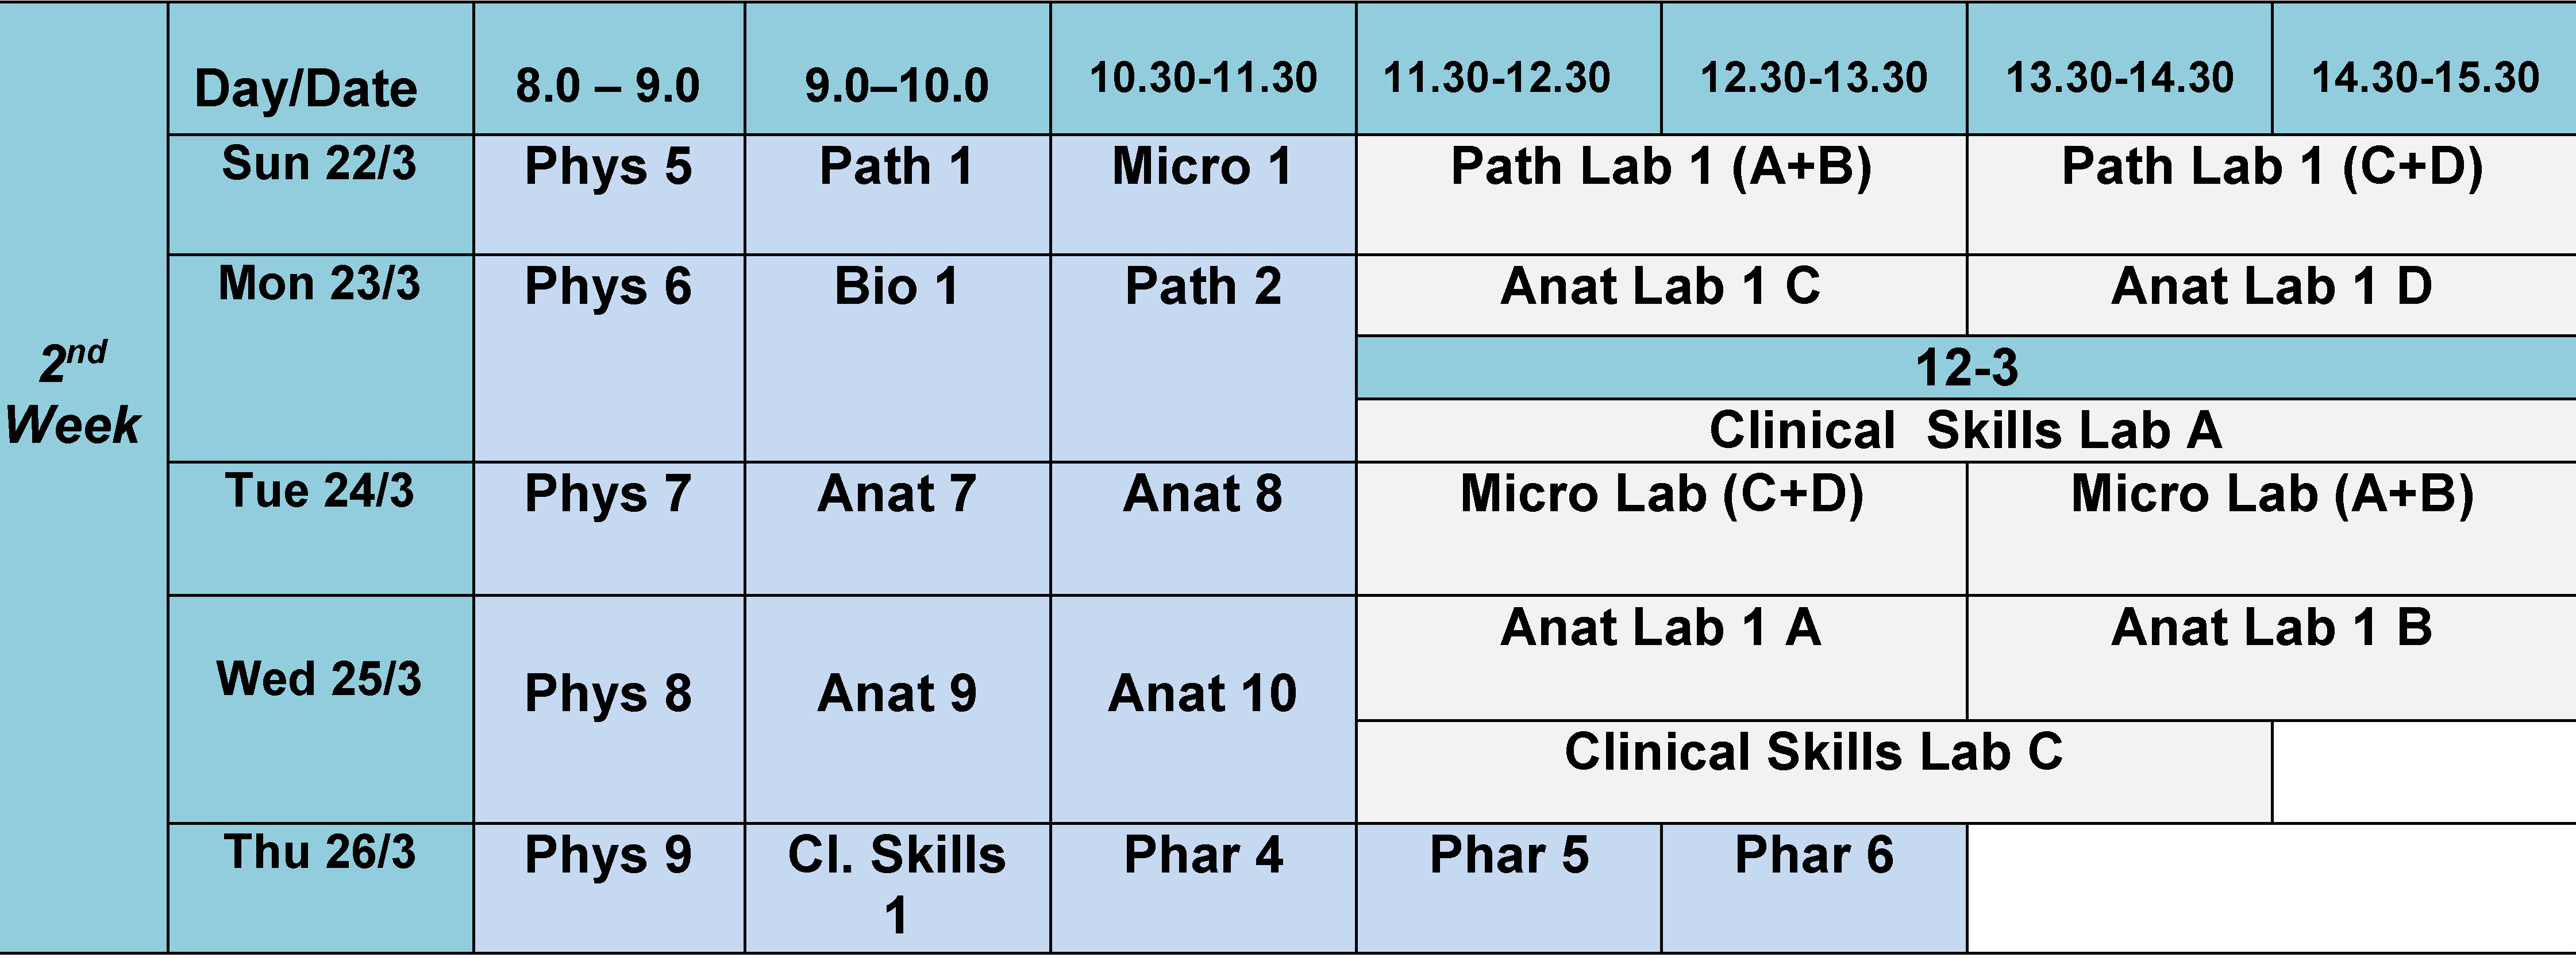Click the Phar 6 cell
Viewport: 2576px width, 965px height.
click(x=1813, y=856)
